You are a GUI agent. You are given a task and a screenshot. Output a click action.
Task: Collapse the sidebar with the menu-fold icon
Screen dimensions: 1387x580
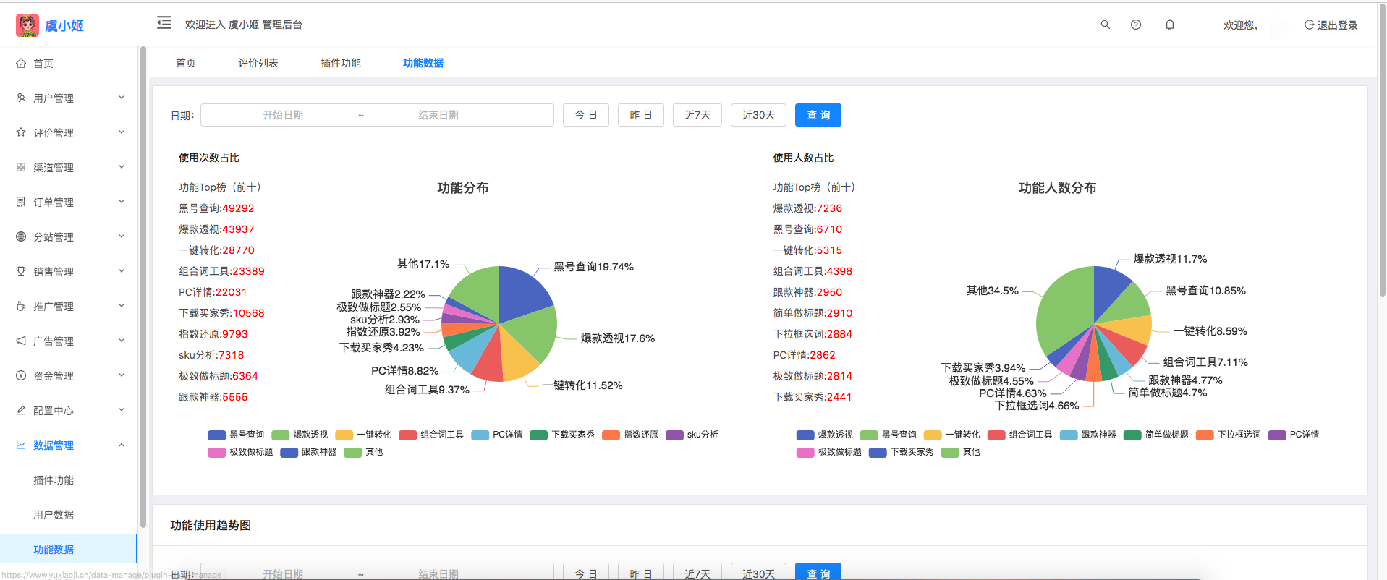164,23
